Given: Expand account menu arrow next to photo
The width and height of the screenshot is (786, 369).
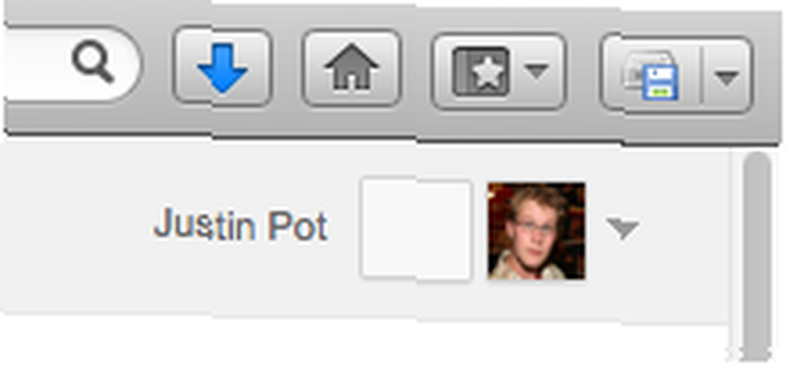Looking at the screenshot, I should tap(622, 228).
